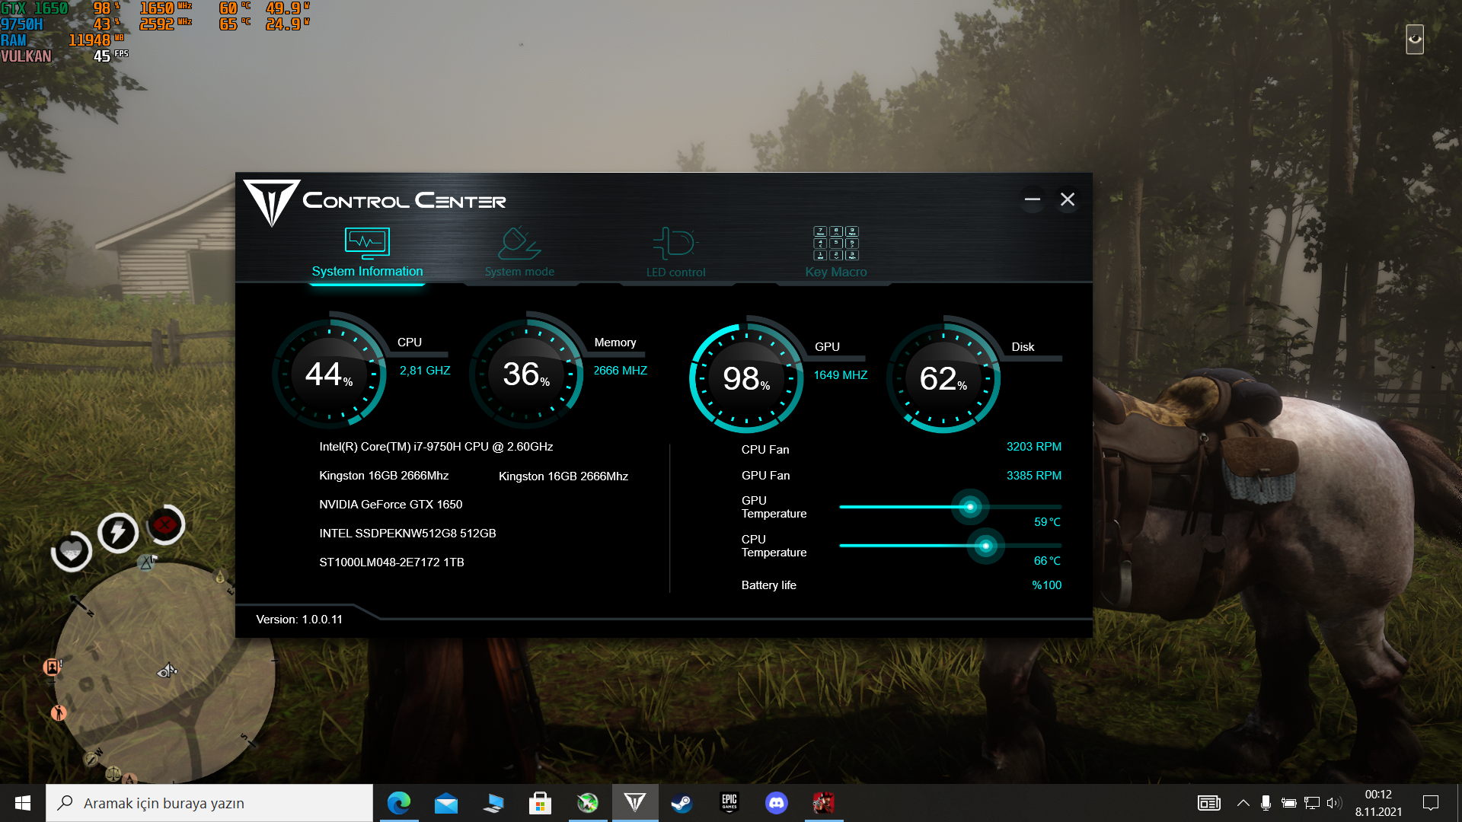
Task: Switch to the LED control tab label
Action: click(x=675, y=272)
